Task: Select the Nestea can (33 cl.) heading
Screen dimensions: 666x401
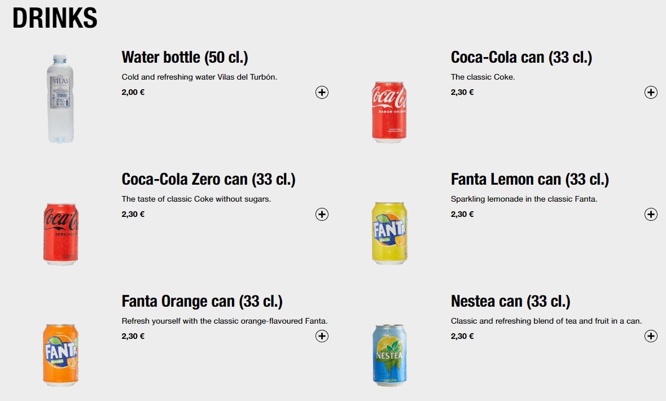Action: 511,301
